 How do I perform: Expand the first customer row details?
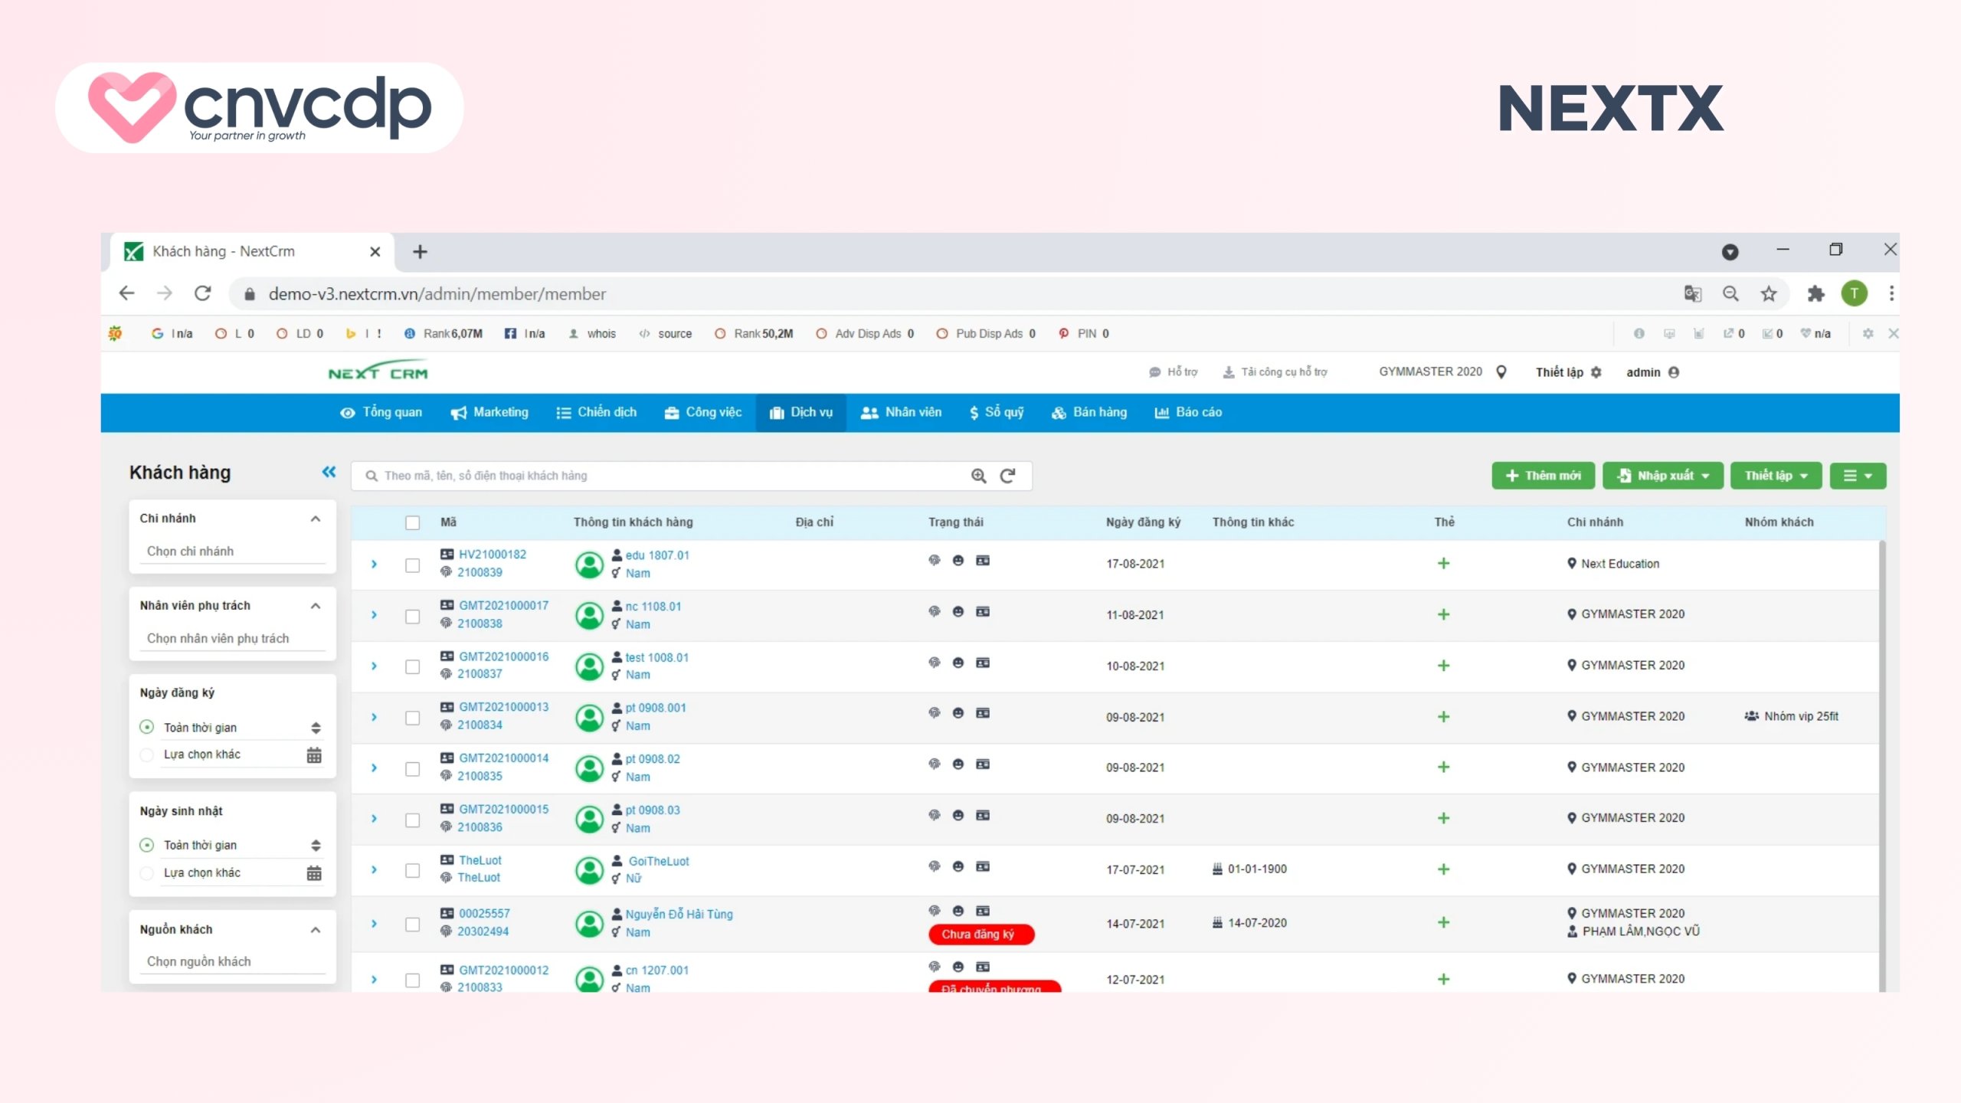point(375,564)
